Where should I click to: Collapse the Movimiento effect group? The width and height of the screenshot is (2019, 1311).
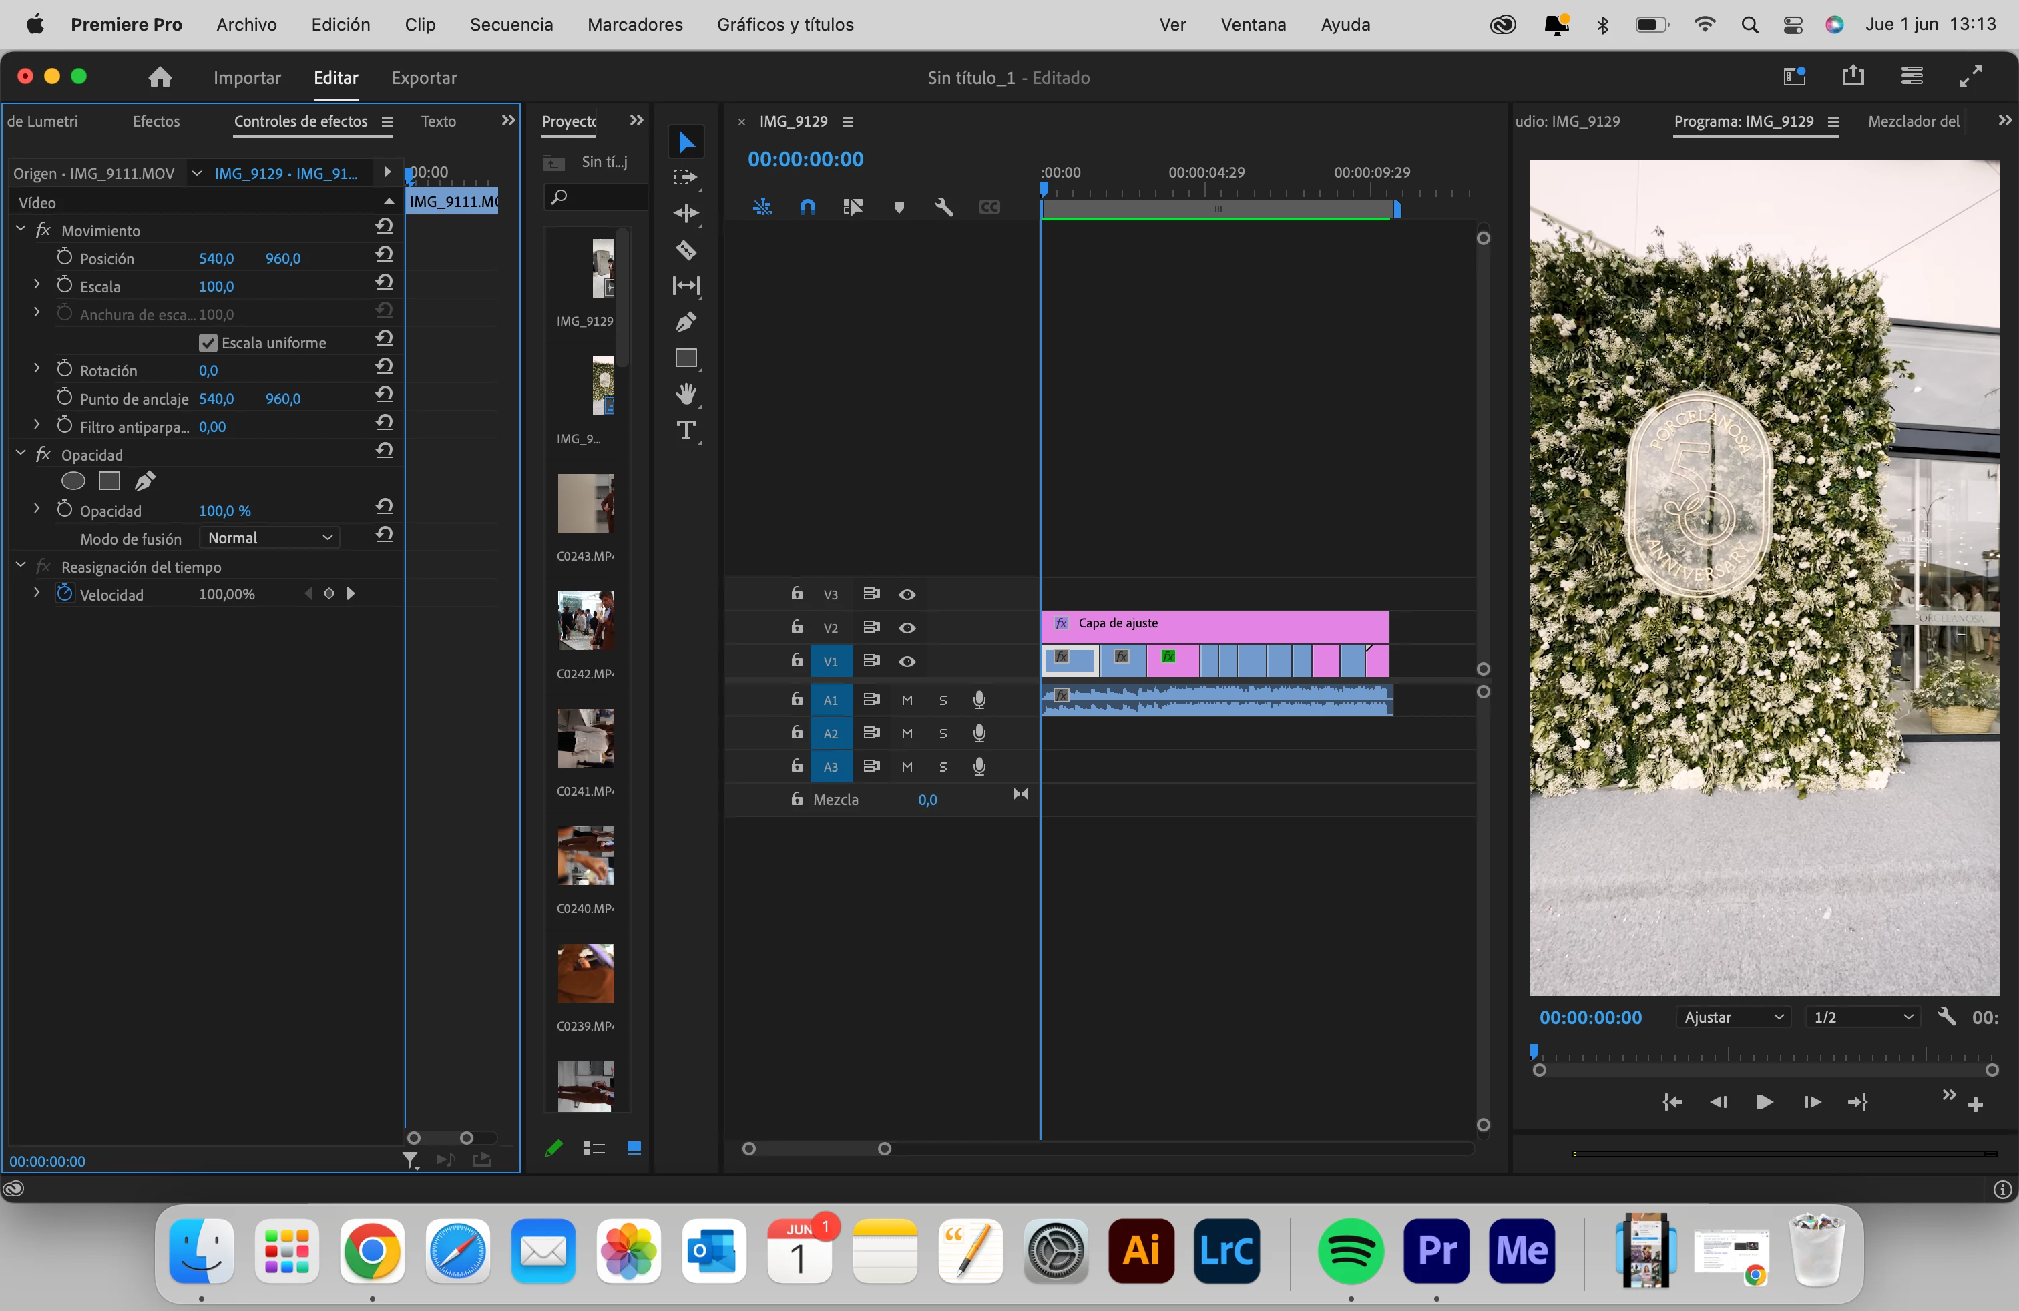pos(21,230)
